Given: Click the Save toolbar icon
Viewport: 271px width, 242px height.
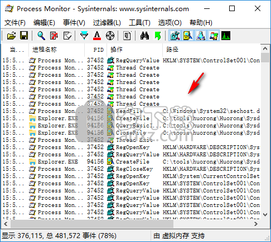Looking at the screenshot, I should tap(24, 36).
